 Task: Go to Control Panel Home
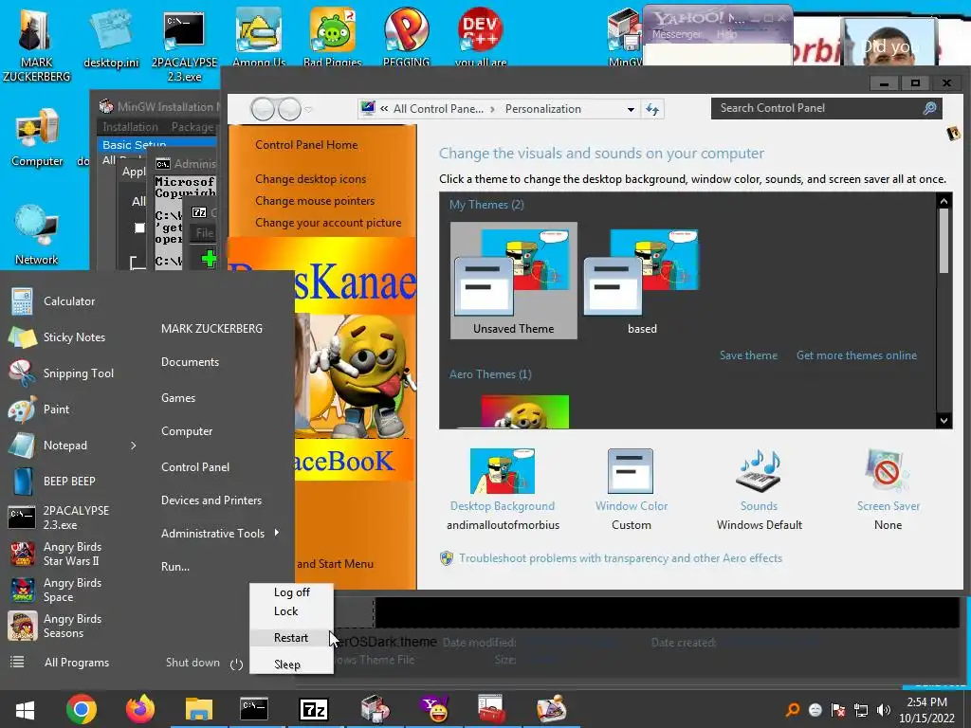coord(306,145)
